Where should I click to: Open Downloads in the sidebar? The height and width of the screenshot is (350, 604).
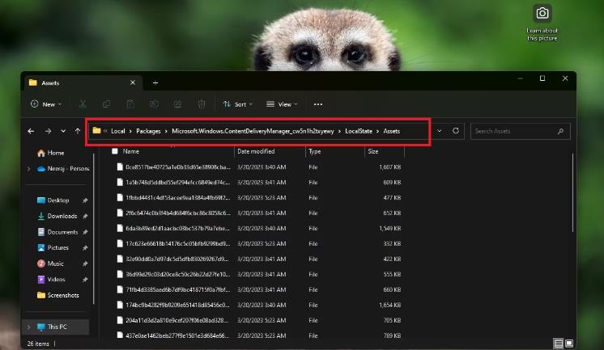pyautogui.click(x=57, y=216)
